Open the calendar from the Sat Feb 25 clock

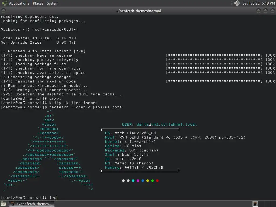(258, 3)
